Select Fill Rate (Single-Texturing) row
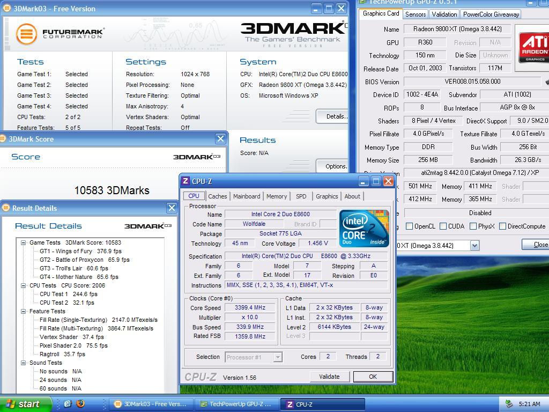The width and height of the screenshot is (549, 412). click(x=99, y=320)
